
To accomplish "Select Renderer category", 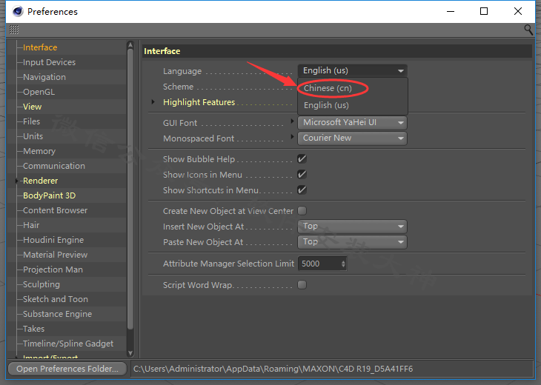I will [40, 181].
